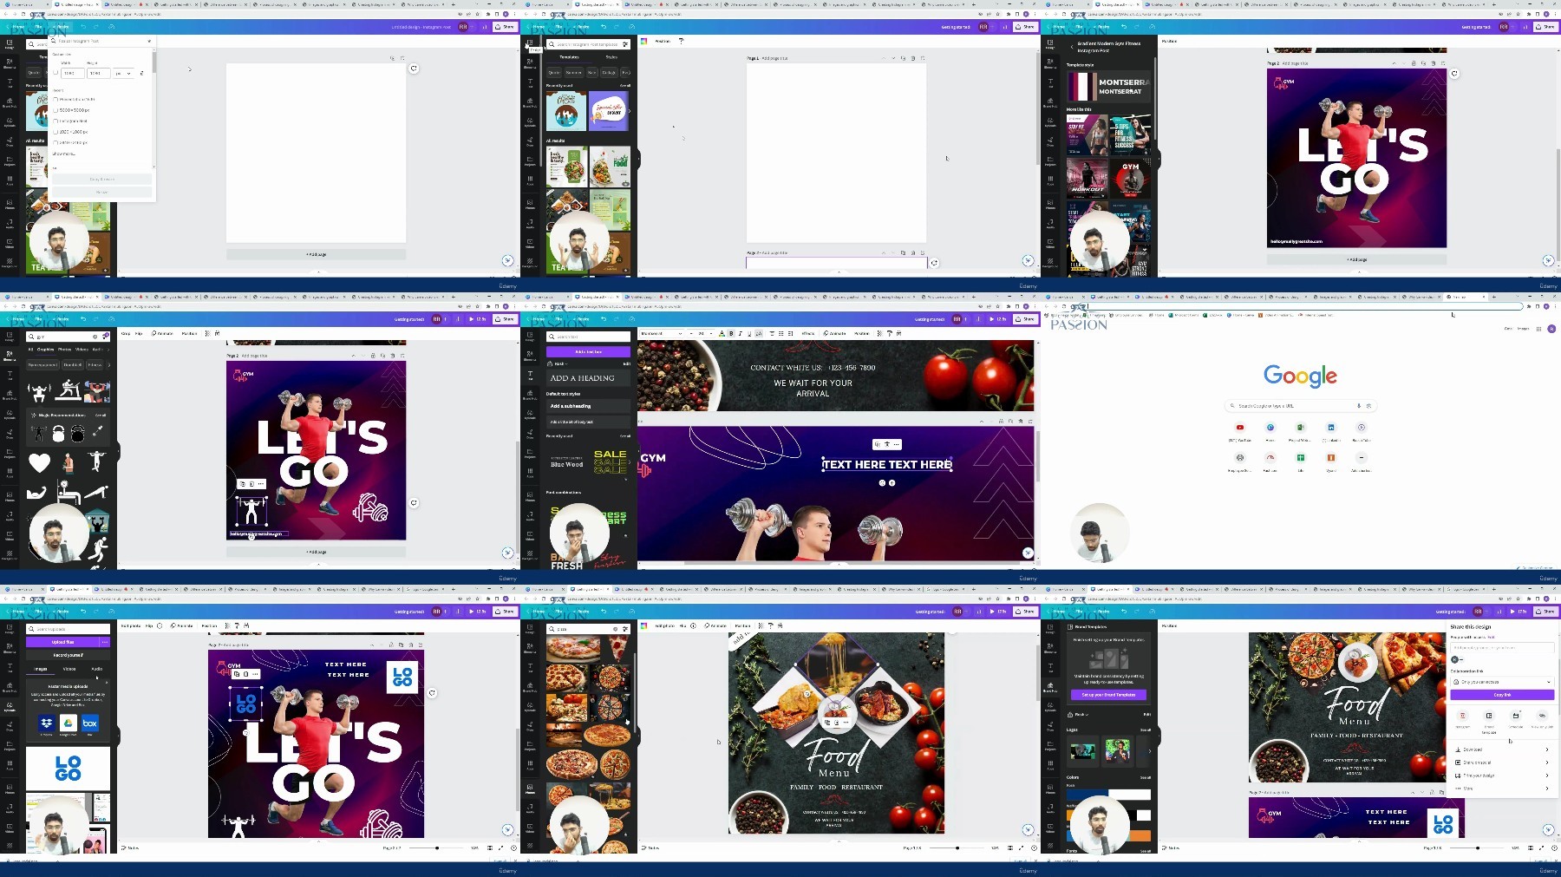Click the template filter icon beside the search box
The height and width of the screenshot is (877, 1561).
[624, 44]
